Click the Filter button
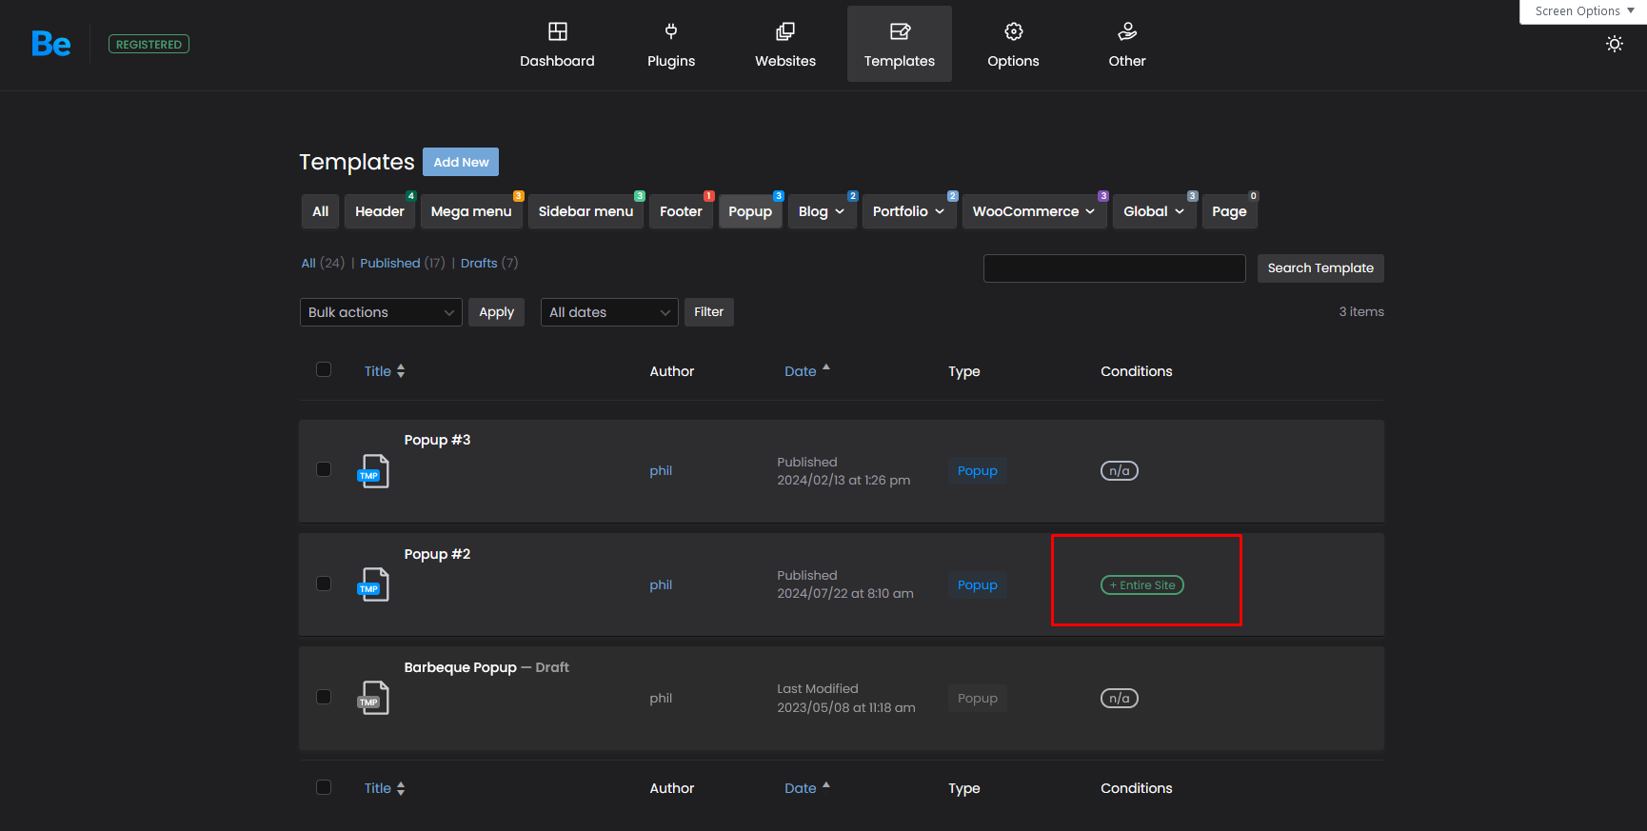 (x=709, y=312)
